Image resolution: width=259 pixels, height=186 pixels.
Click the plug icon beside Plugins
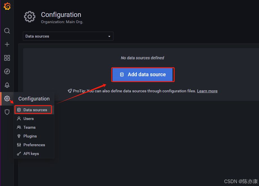point(19,136)
